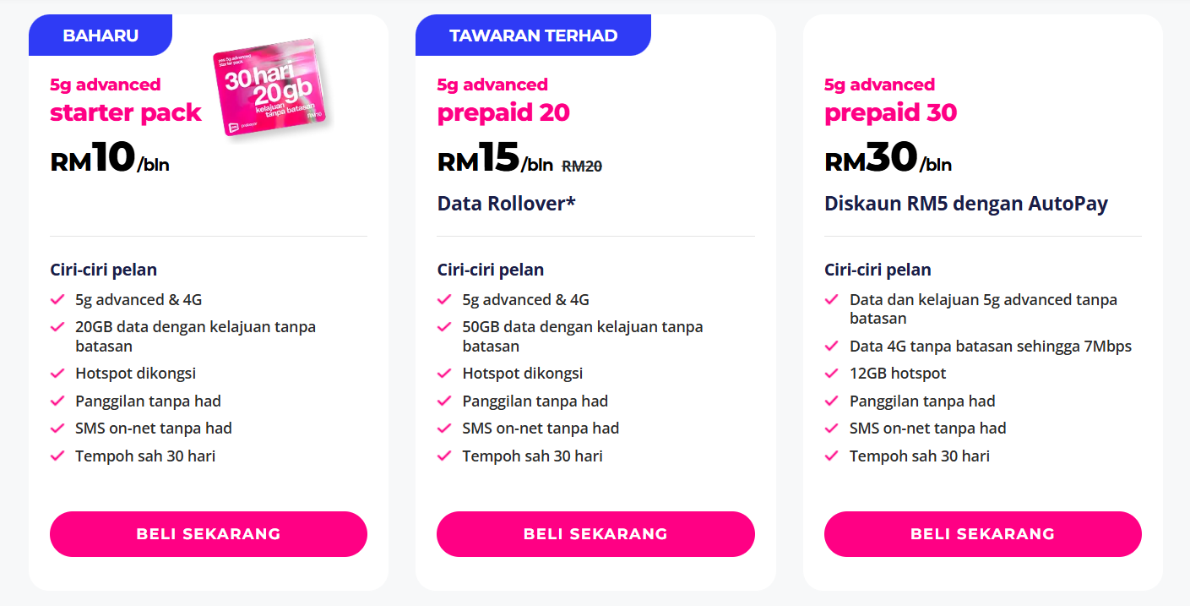Click BELI SEKARANG for prepaid 20
Image resolution: width=1190 pixels, height=606 pixels.
[595, 534]
